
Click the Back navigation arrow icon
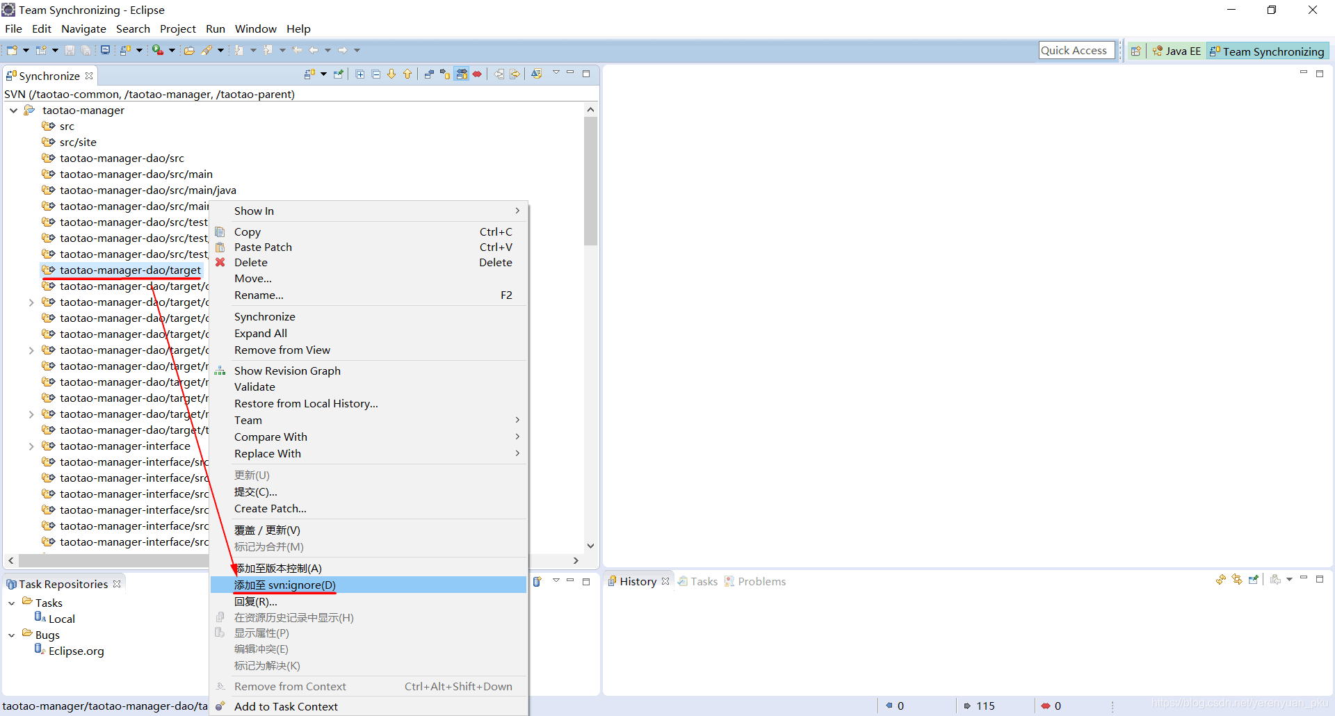[314, 50]
